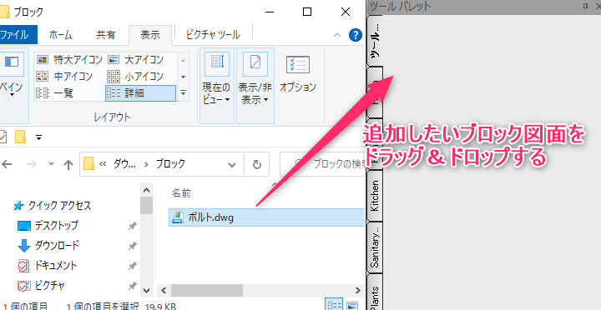Screen dimensions: 601x310
Task: Open ダウンロード in navigation pane
Action: pos(48,245)
